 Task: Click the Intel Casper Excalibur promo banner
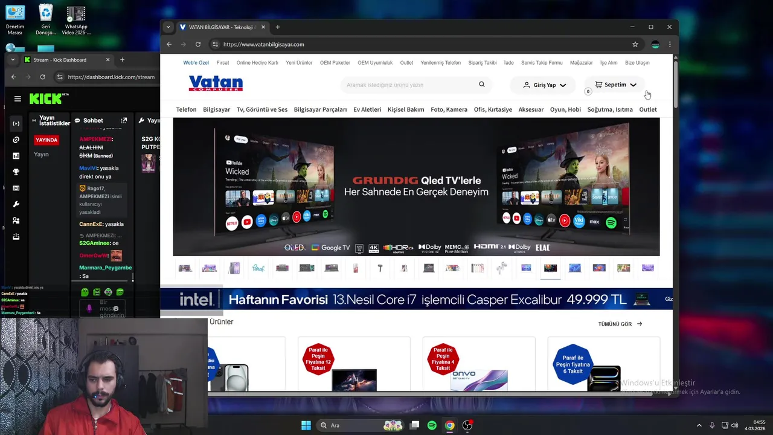[416, 299]
